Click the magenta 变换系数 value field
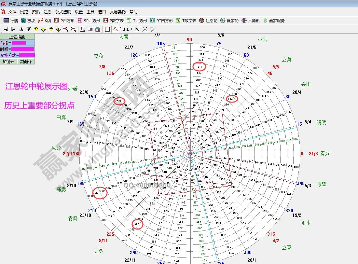The image size is (358, 264). [26, 55]
